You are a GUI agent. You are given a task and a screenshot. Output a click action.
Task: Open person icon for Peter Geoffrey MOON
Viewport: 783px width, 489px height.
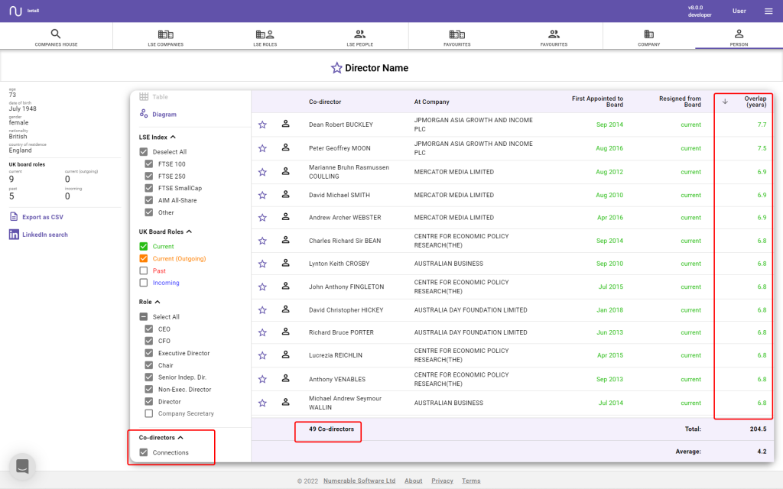coord(286,147)
